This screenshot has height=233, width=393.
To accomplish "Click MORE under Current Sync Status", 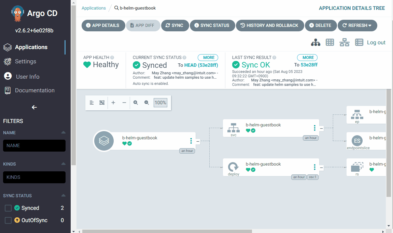I will [x=208, y=58].
